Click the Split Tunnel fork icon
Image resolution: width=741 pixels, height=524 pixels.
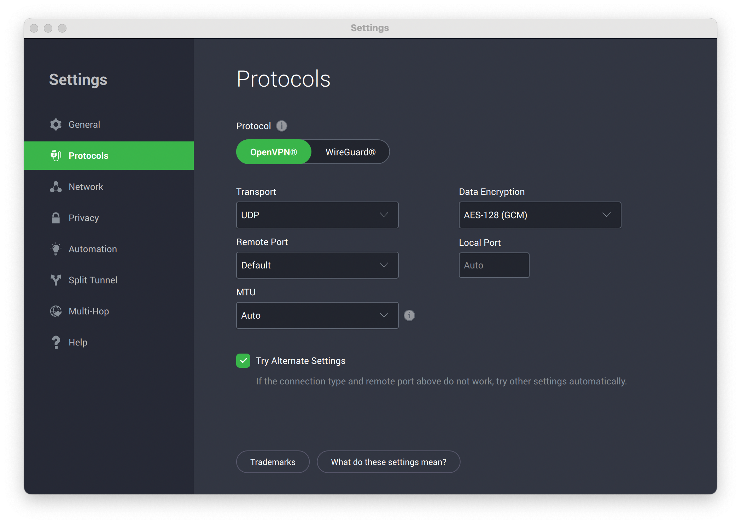pyautogui.click(x=56, y=280)
